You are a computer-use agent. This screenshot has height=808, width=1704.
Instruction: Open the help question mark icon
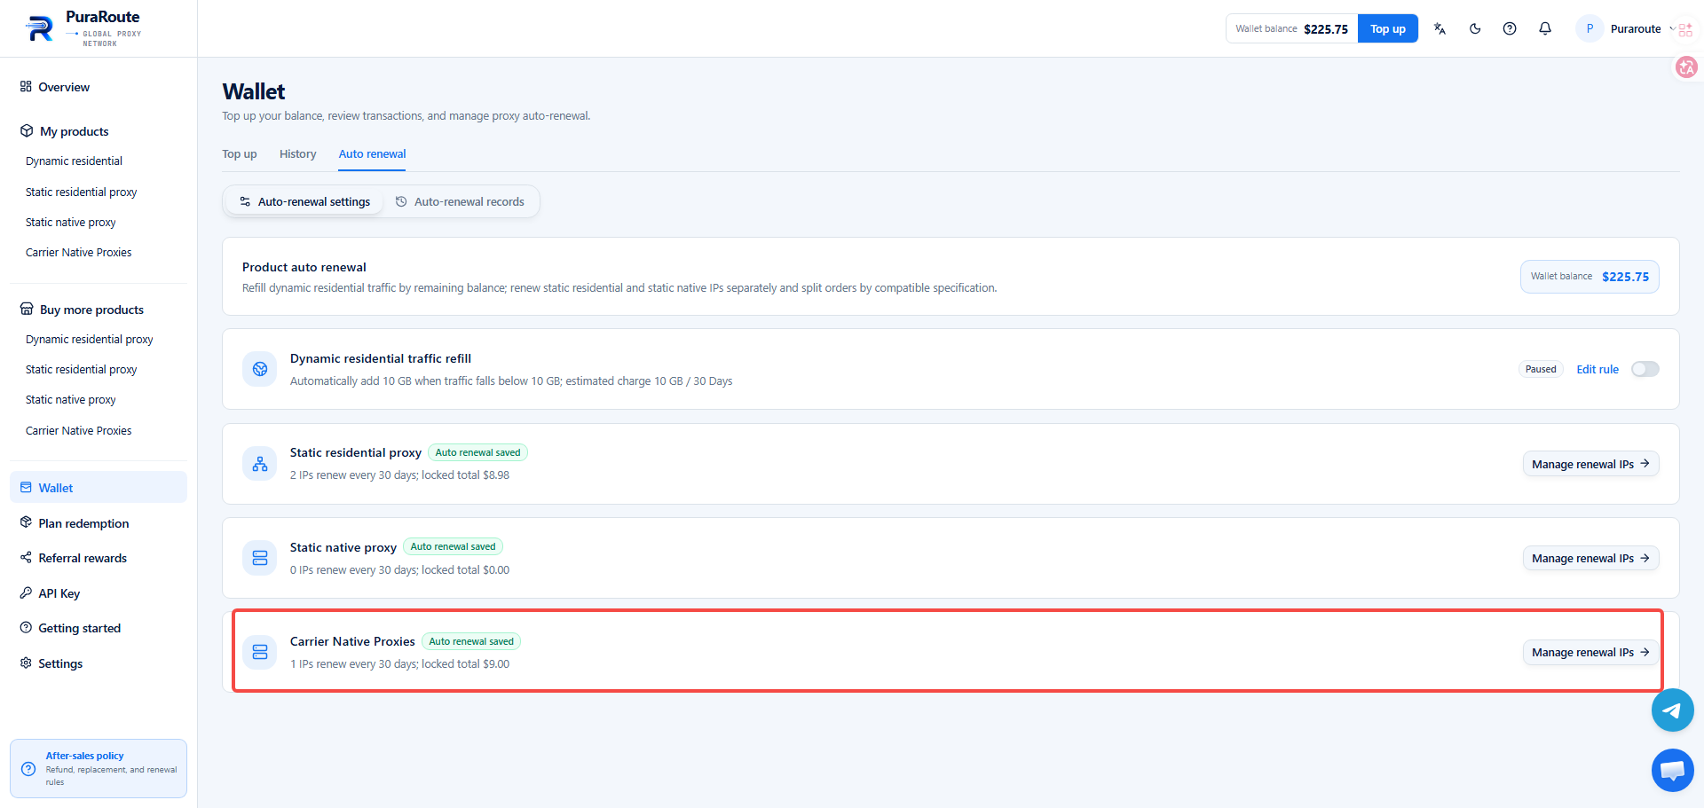click(x=1510, y=28)
